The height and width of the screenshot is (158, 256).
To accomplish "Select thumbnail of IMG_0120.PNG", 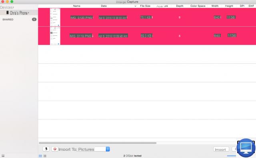I will click(x=55, y=17).
